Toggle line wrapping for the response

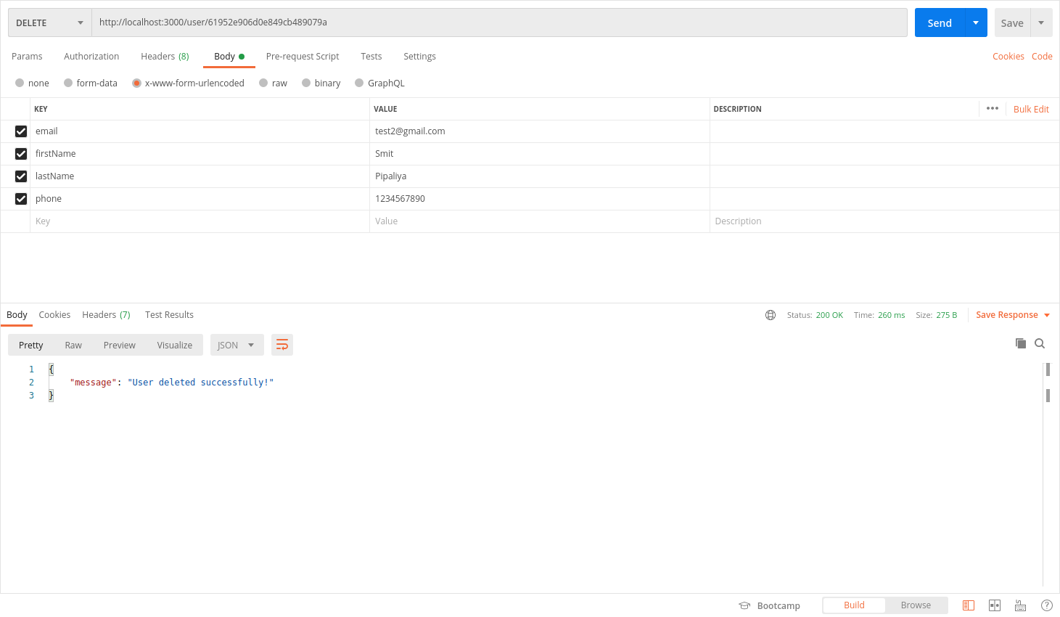[282, 345]
